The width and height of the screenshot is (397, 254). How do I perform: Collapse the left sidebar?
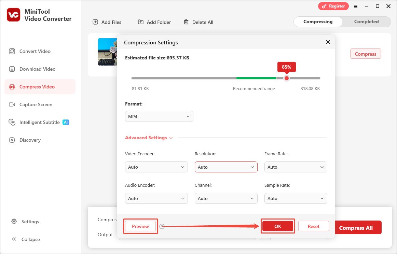pyautogui.click(x=29, y=239)
